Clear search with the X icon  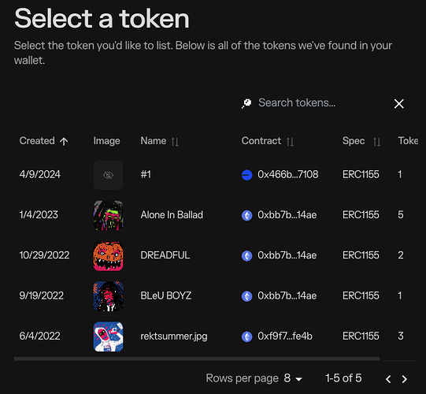tap(398, 103)
